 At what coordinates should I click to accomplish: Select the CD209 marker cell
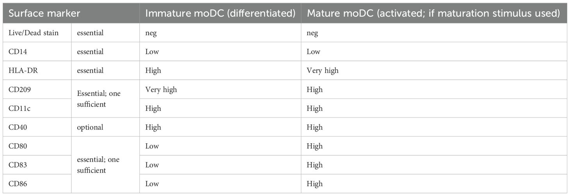tap(20, 89)
